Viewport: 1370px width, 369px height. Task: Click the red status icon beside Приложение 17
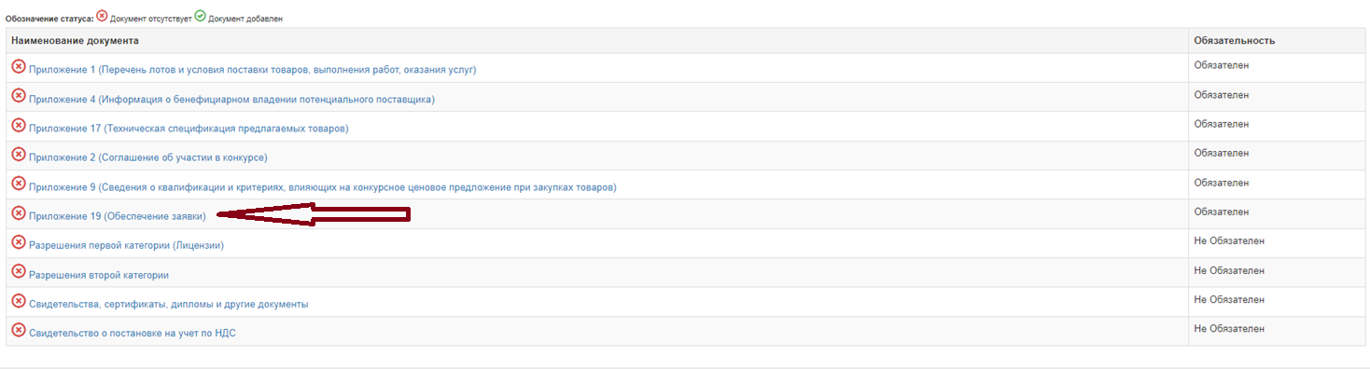point(19,125)
